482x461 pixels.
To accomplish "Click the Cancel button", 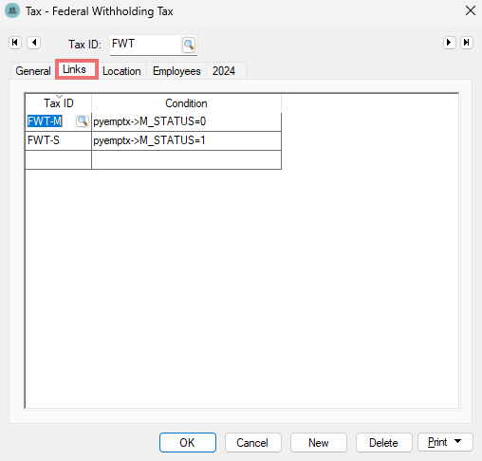I will tap(252, 442).
